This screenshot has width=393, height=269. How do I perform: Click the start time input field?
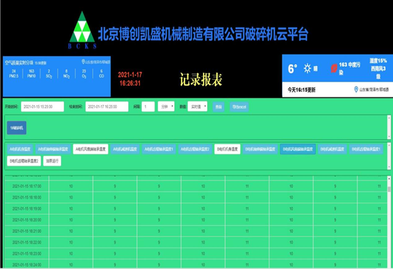coord(43,106)
